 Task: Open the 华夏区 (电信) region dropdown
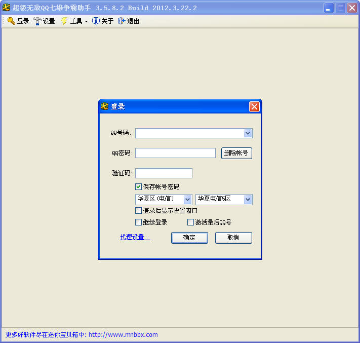pos(164,199)
